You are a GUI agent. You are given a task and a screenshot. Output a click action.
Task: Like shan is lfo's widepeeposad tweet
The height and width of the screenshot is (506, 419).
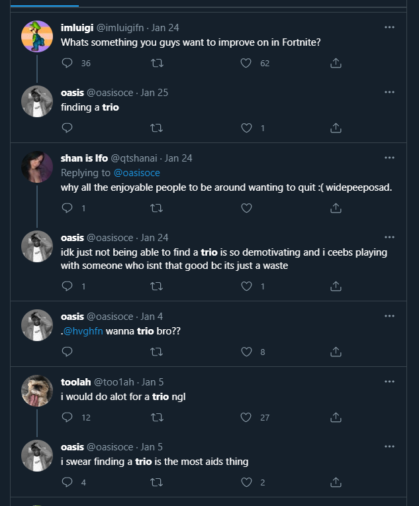[x=246, y=208]
